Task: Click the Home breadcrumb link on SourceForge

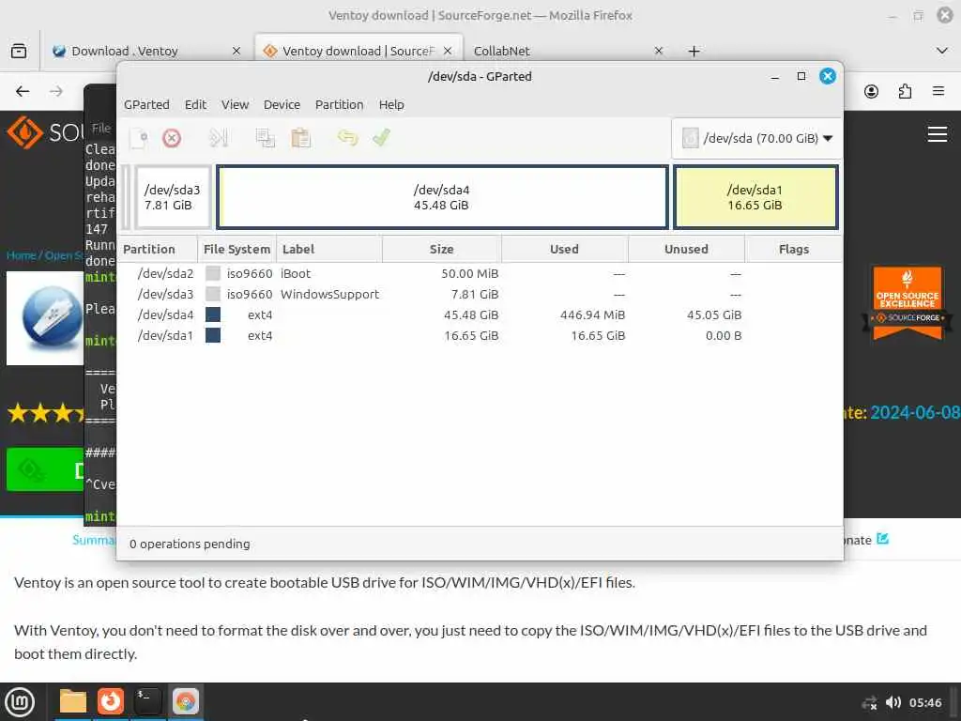Action: (x=21, y=255)
